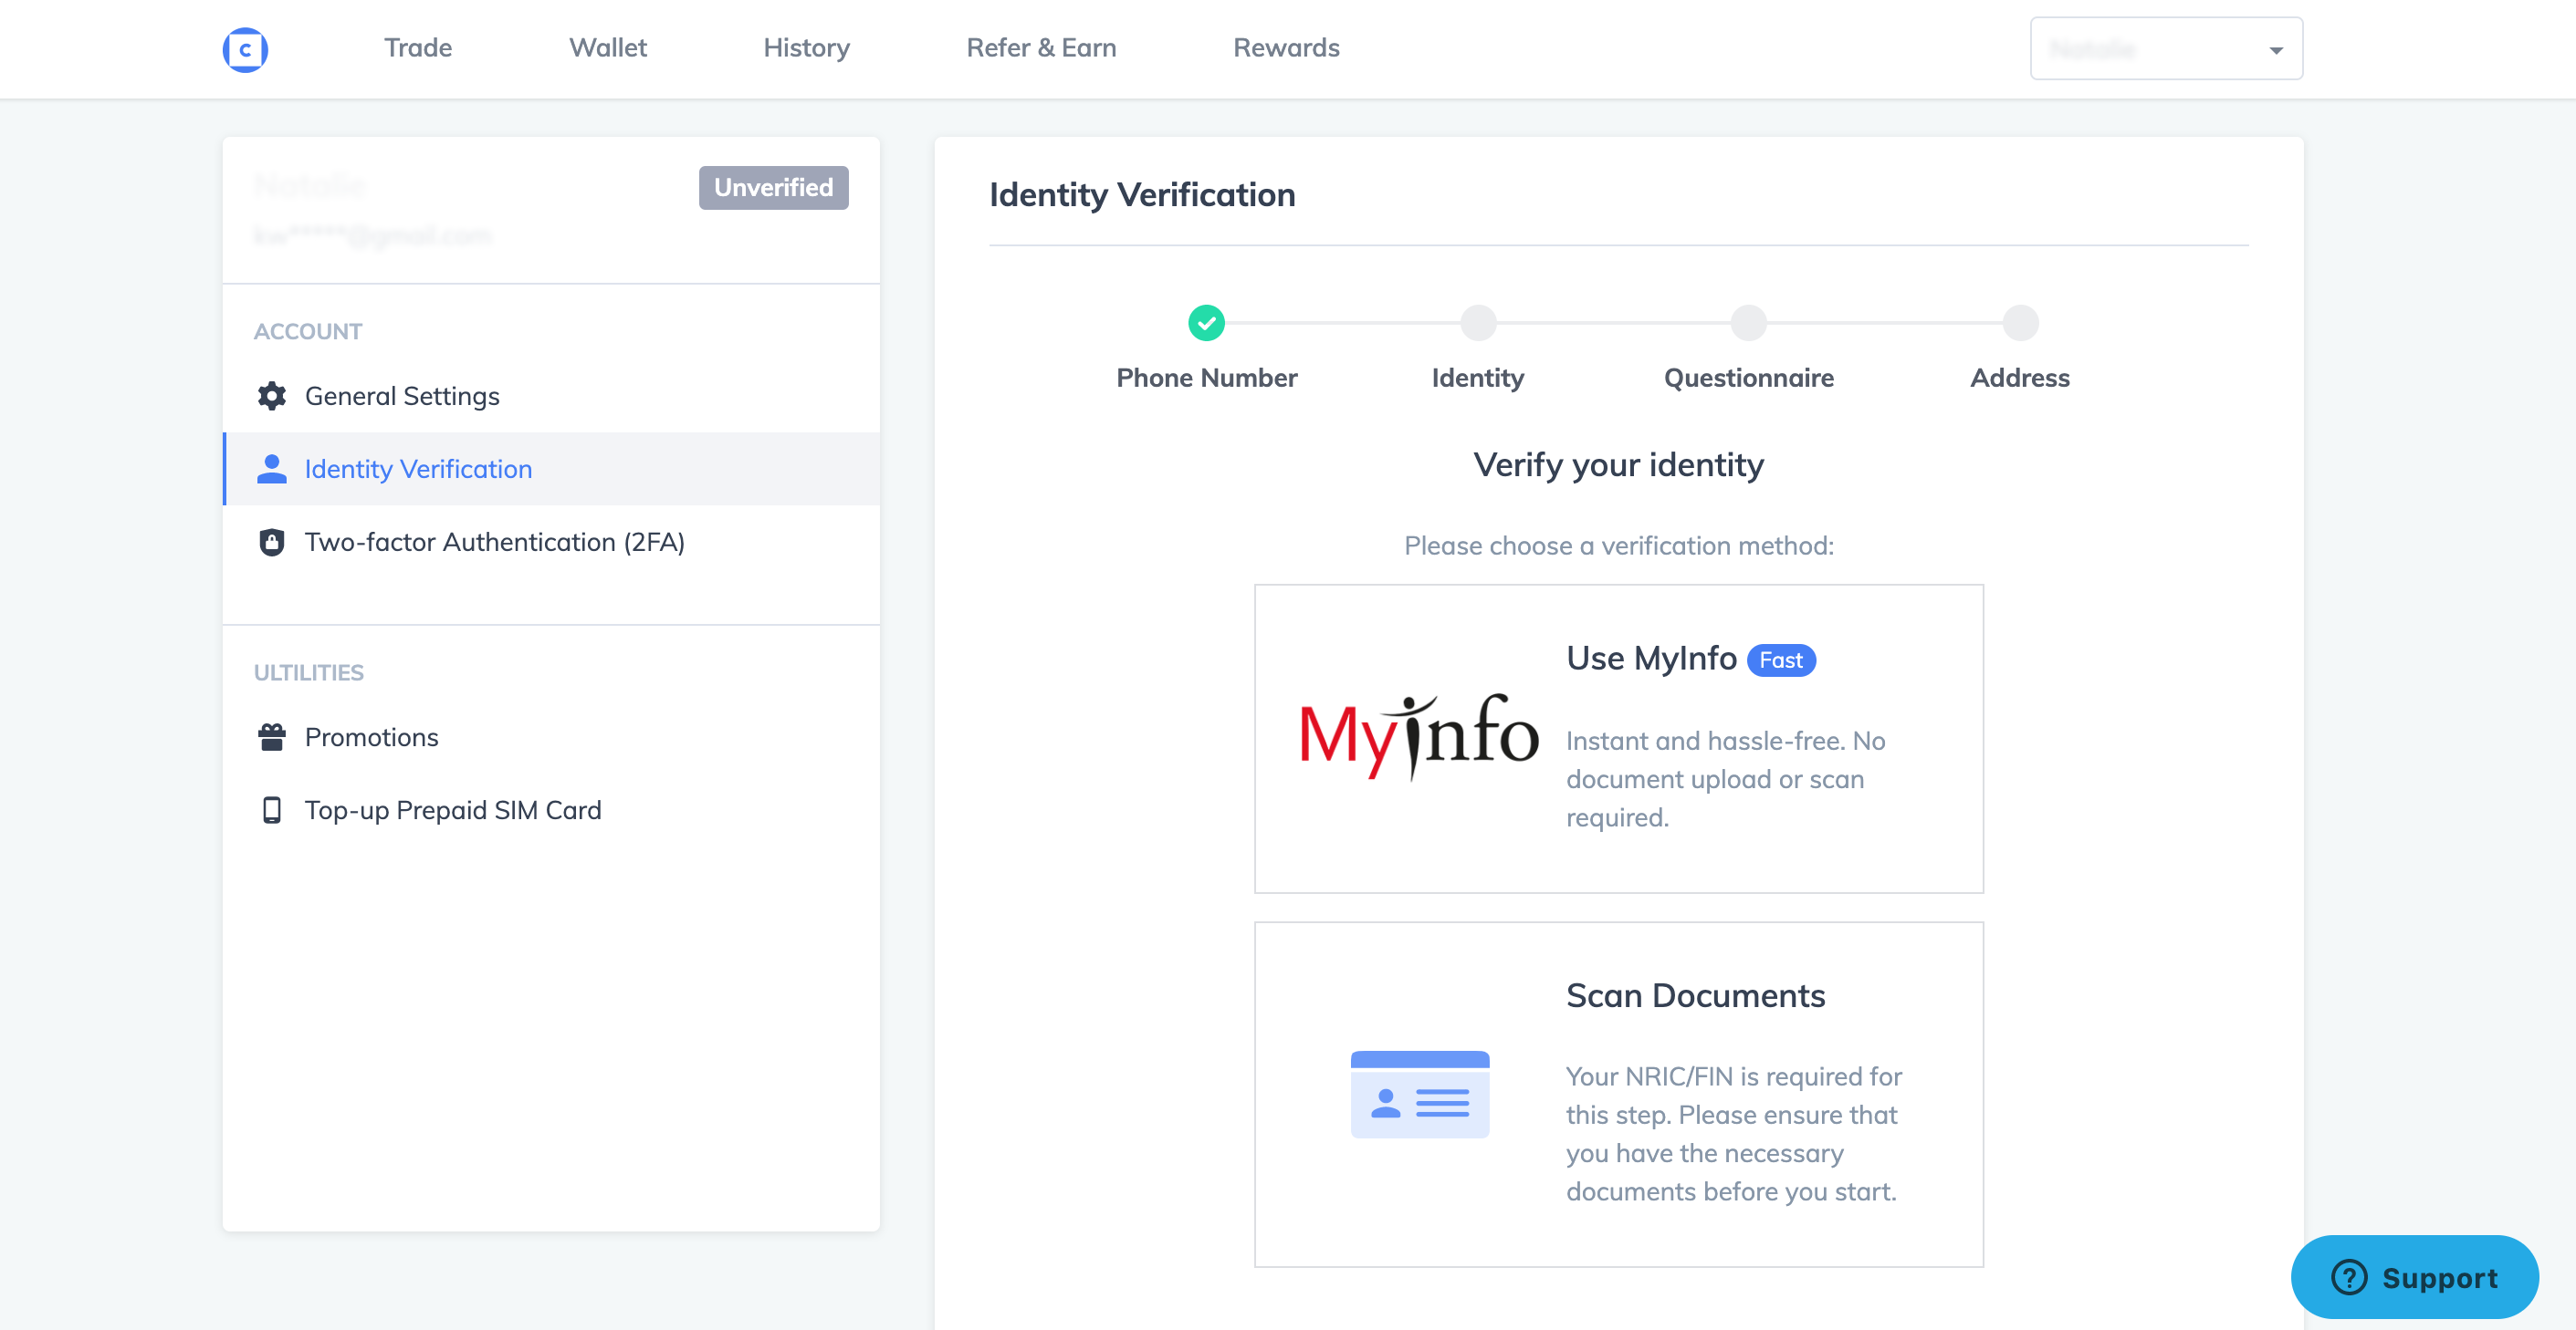2576x1330 pixels.
Task: Expand the user account dropdown arrow
Action: click(x=2275, y=50)
